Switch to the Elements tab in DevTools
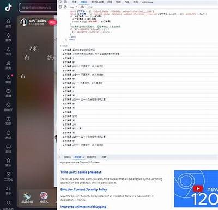This screenshot has width=218, height=210. pyautogui.click(x=74, y=2)
